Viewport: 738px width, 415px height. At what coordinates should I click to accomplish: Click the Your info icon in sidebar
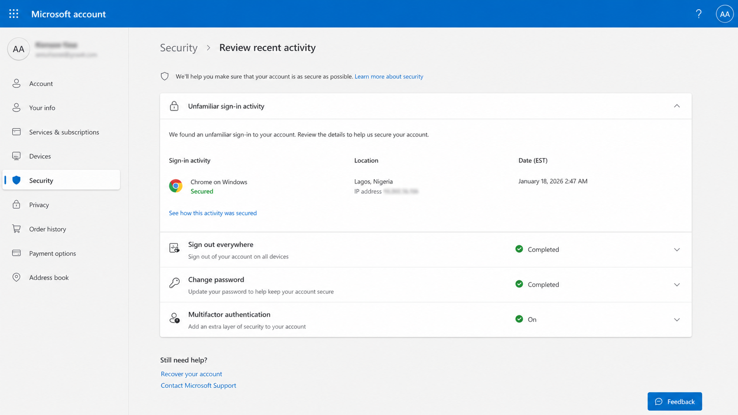pyautogui.click(x=16, y=108)
